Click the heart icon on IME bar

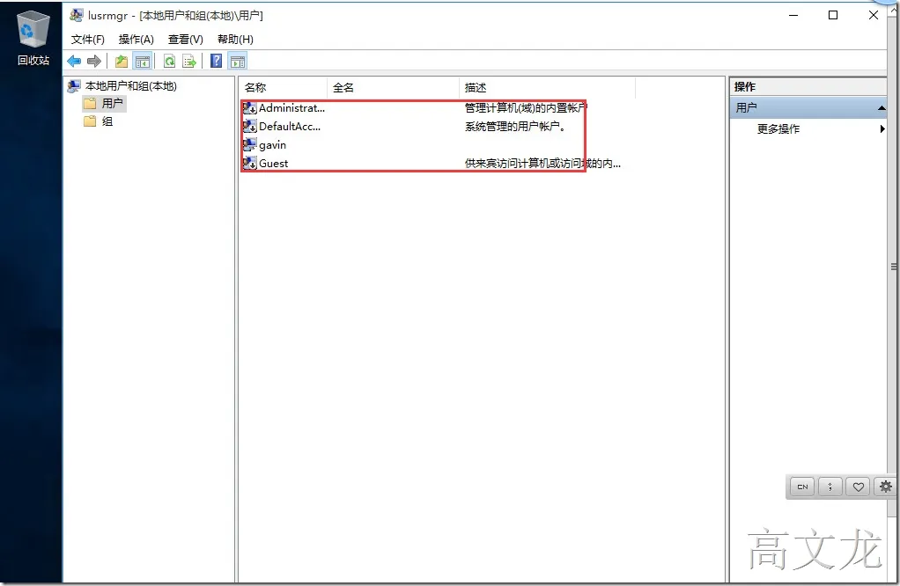[858, 487]
